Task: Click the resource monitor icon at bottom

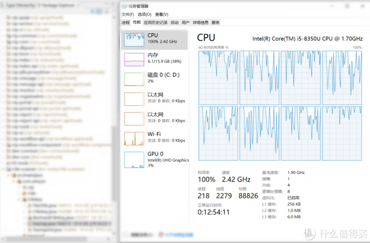Action: pyautogui.click(x=162, y=234)
